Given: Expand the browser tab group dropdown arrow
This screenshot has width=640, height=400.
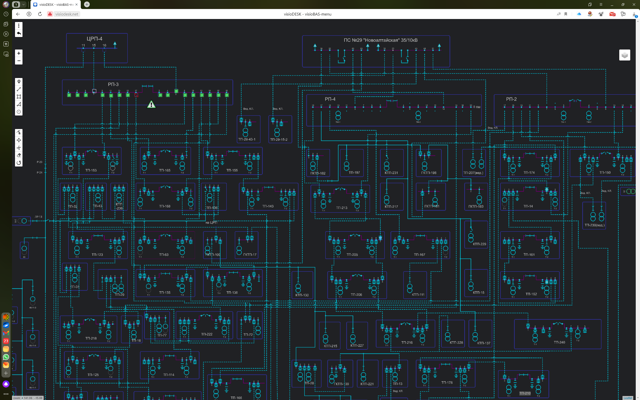Looking at the screenshot, I should (x=23, y=4).
